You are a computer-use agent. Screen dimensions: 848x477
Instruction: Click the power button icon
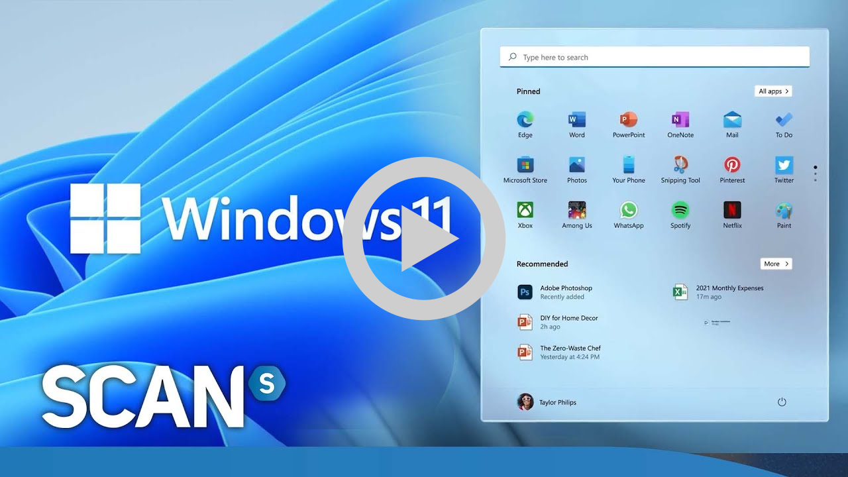click(782, 402)
